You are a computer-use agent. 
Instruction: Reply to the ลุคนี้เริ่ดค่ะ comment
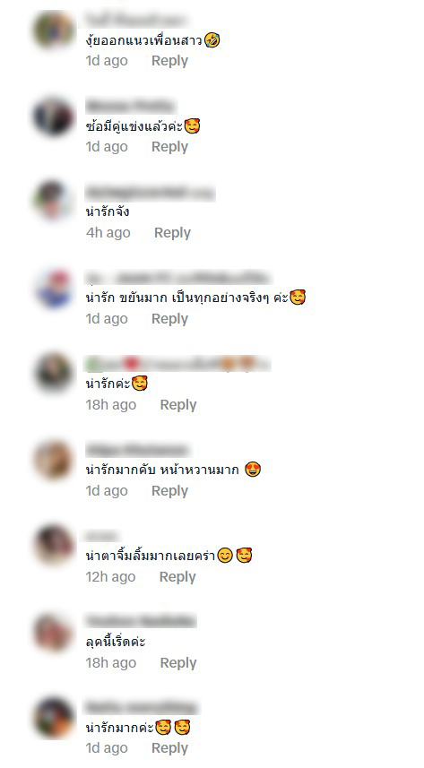click(178, 663)
